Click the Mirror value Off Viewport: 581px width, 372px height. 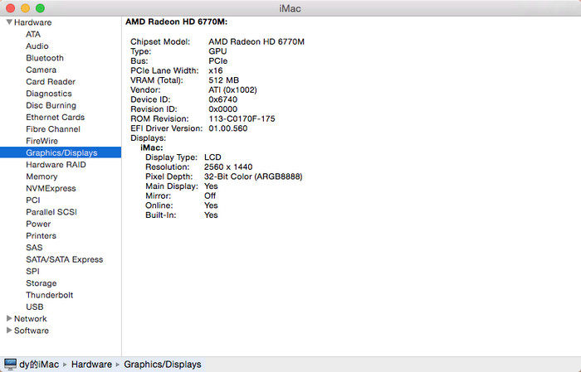(210, 196)
